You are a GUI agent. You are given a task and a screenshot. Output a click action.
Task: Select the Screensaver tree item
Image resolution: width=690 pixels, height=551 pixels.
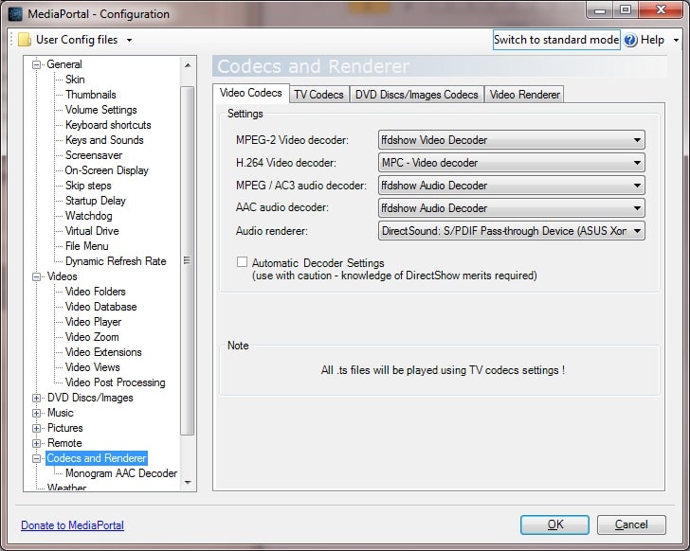[x=94, y=155]
